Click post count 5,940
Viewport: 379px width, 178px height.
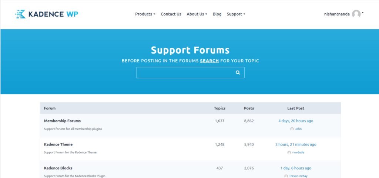249,144
